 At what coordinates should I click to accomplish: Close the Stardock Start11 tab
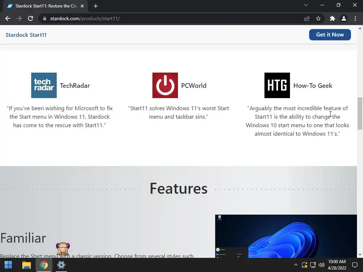pos(82,6)
